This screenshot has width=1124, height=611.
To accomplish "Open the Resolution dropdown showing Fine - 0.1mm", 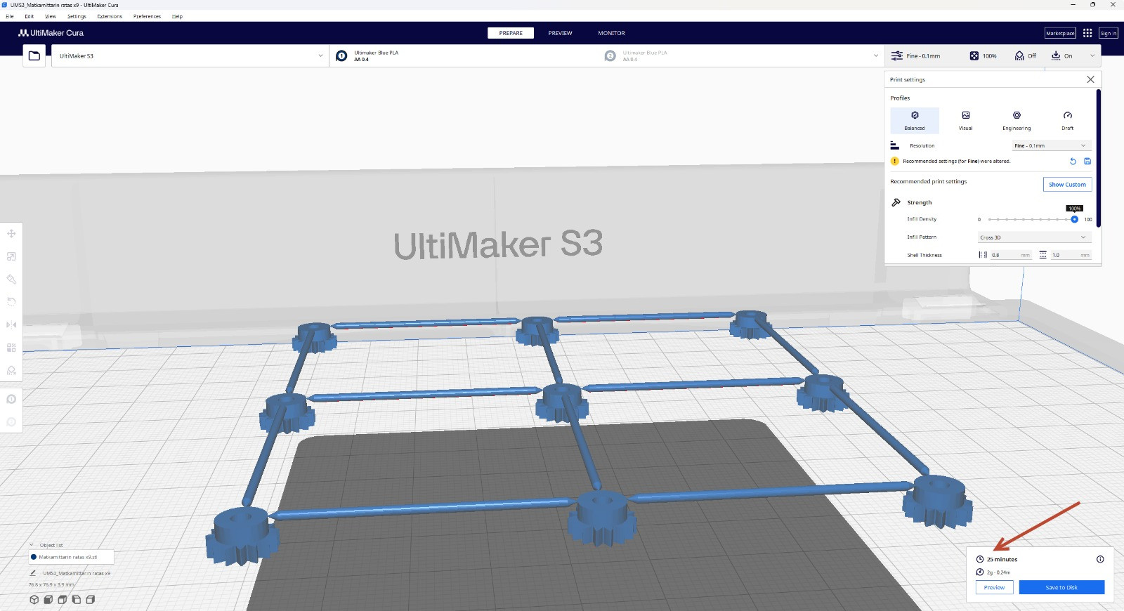I will 1050,145.
